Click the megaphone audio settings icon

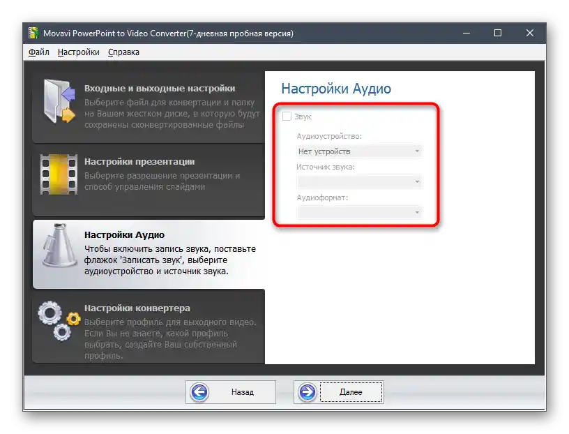tap(59, 245)
